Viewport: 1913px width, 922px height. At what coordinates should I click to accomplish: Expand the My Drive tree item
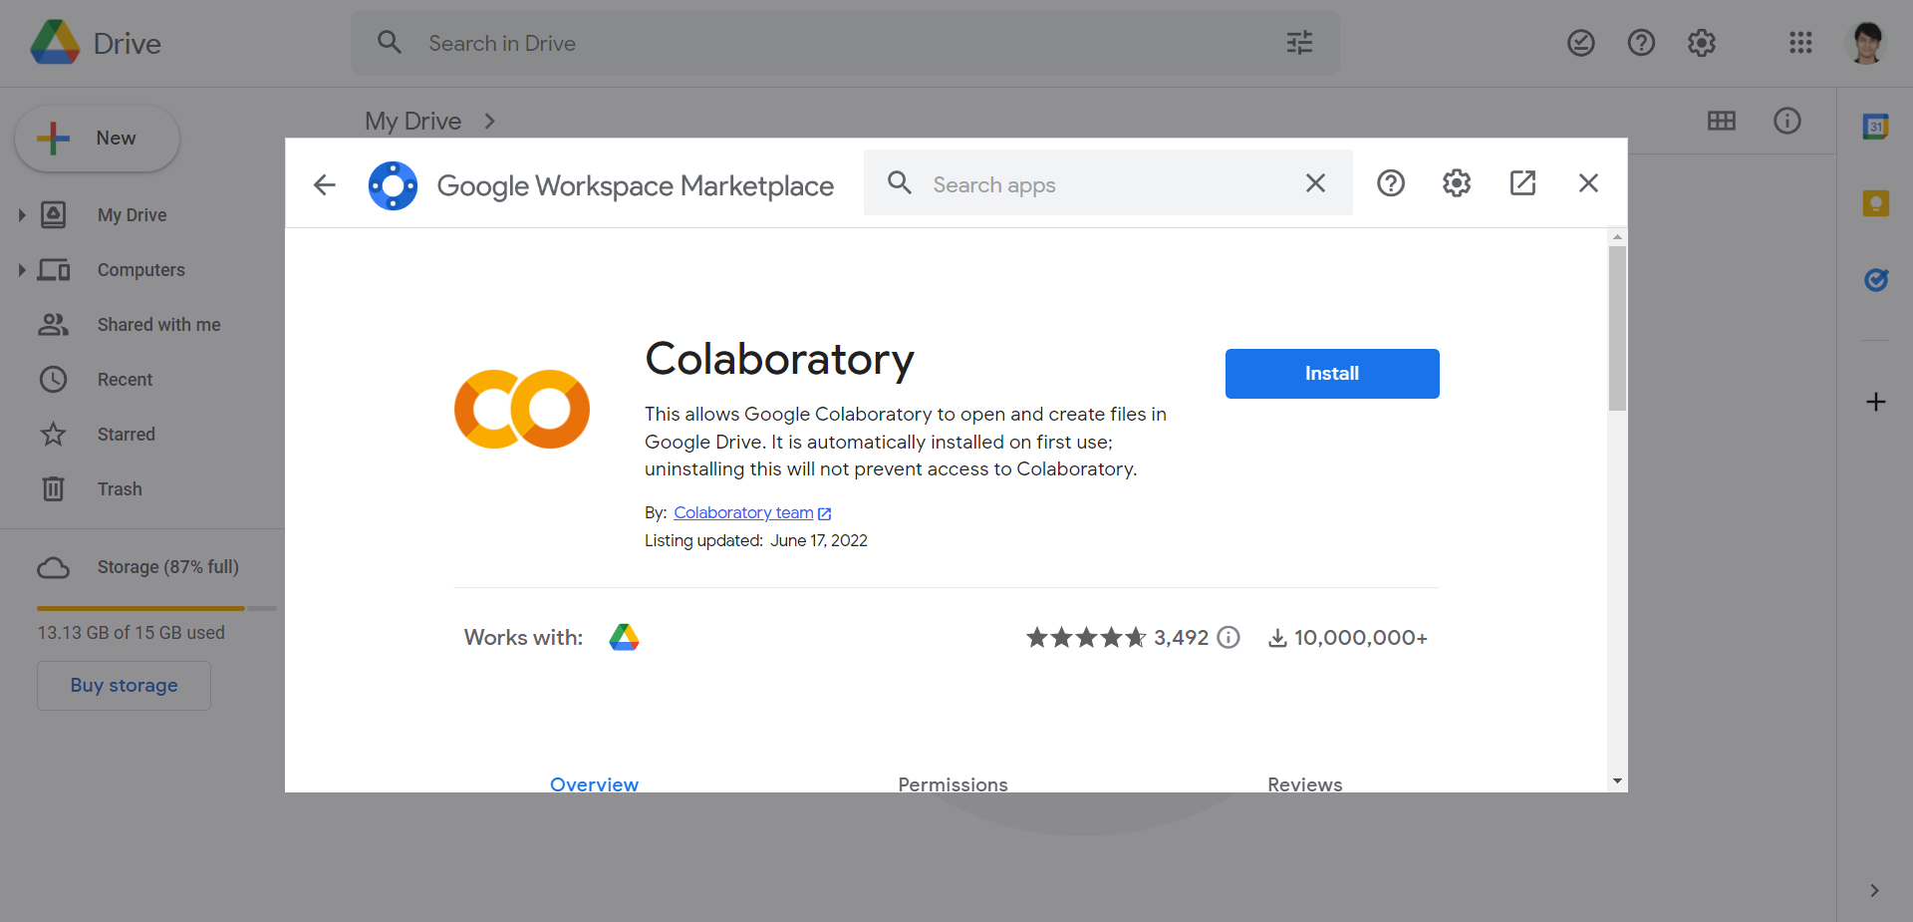[22, 214]
